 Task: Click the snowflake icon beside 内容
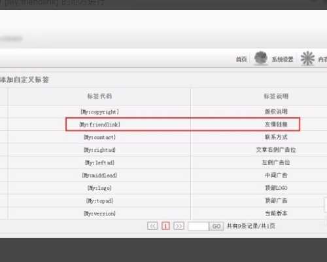[x=307, y=58]
